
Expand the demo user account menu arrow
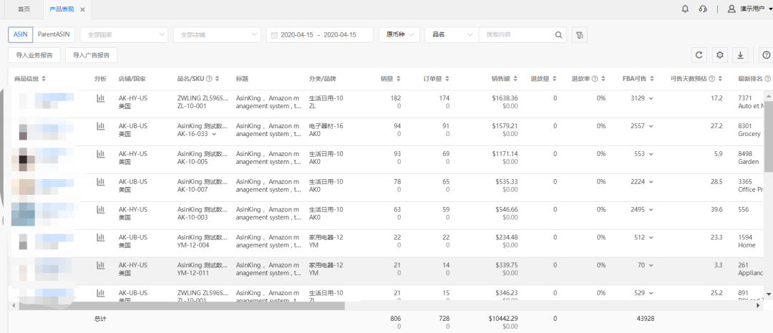770,9
